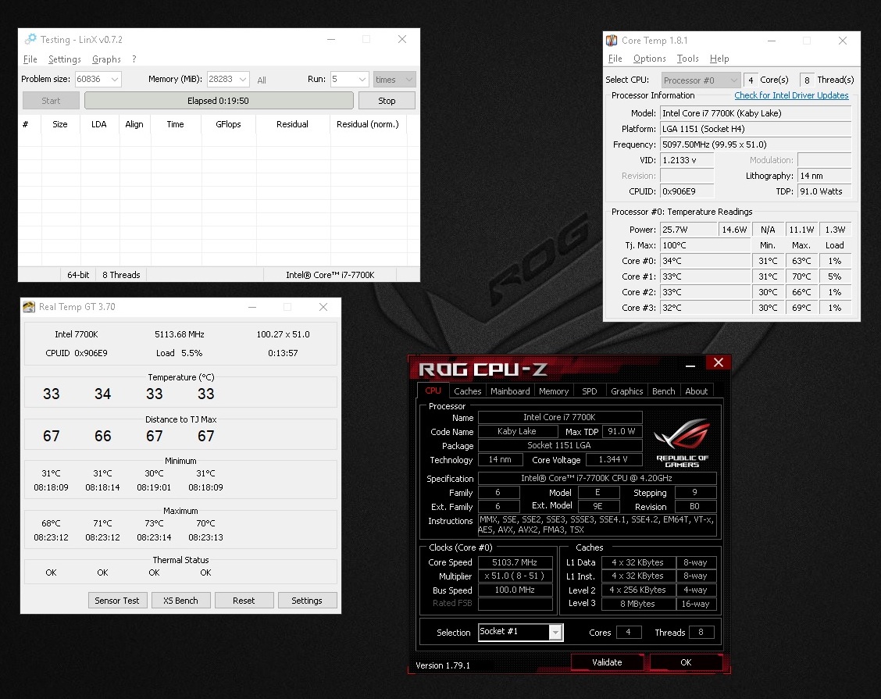Close the Real Temp GT window
This screenshot has width=881, height=699.
pos(323,307)
